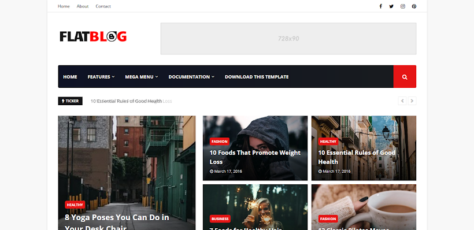Click Healthy tag on Yoga Poses post

click(x=75, y=205)
